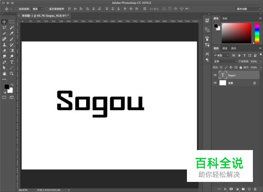Click the rainbow hue slider strip
This screenshot has height=192, width=263.
click(x=256, y=32)
